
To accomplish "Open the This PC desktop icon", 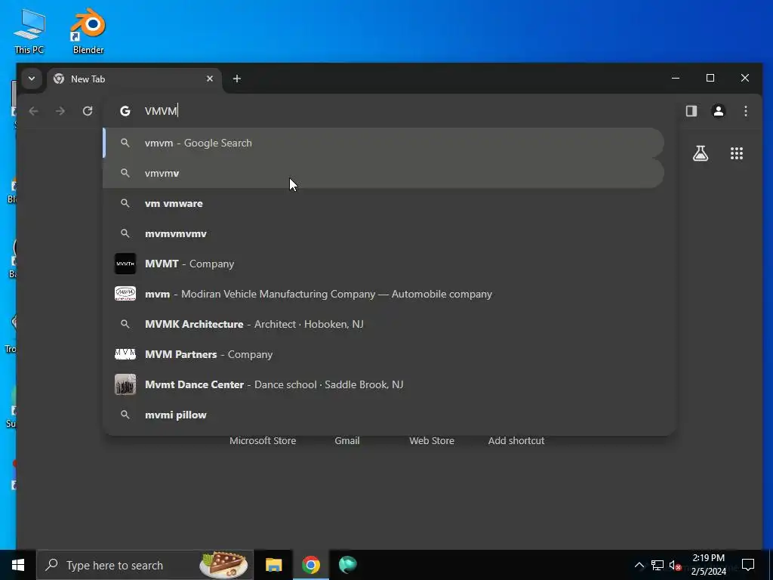I will (29, 32).
